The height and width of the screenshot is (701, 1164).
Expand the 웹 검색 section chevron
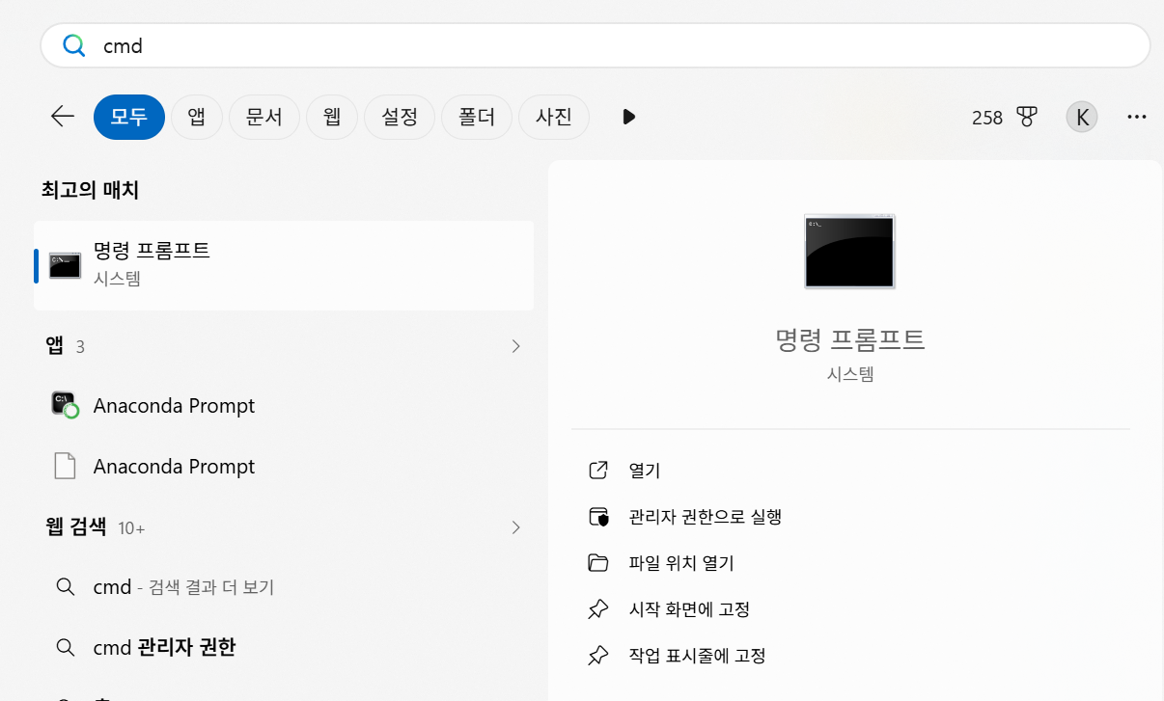tap(516, 527)
